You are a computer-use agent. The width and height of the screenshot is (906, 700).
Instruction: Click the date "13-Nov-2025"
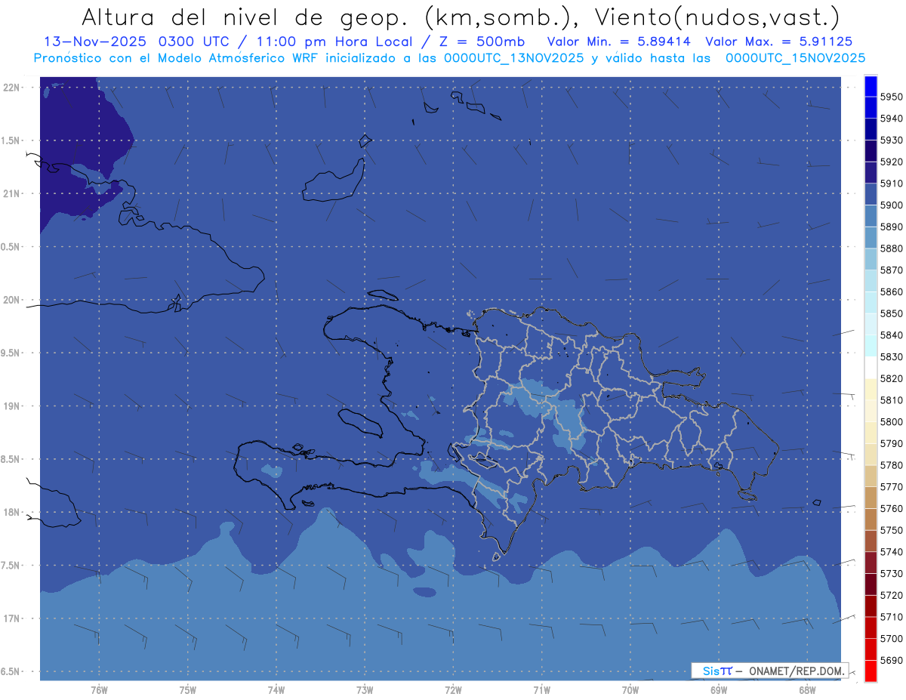[x=94, y=42]
